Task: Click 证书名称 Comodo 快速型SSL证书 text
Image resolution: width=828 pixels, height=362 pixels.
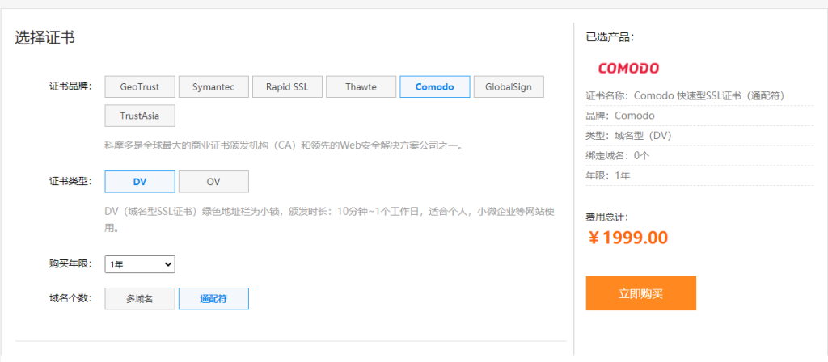Action: pos(685,96)
